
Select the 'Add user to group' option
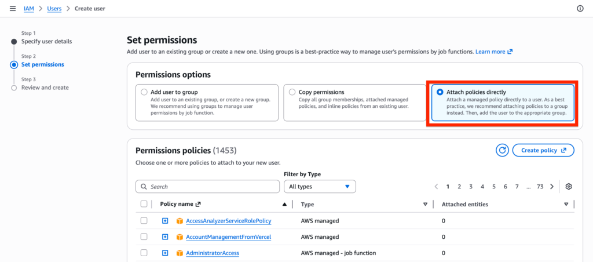pos(144,92)
